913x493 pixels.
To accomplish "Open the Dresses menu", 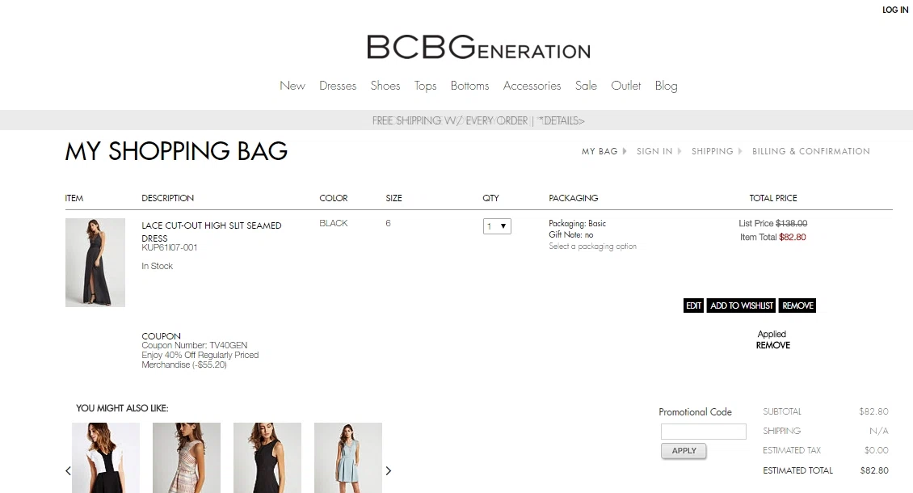I will click(338, 86).
